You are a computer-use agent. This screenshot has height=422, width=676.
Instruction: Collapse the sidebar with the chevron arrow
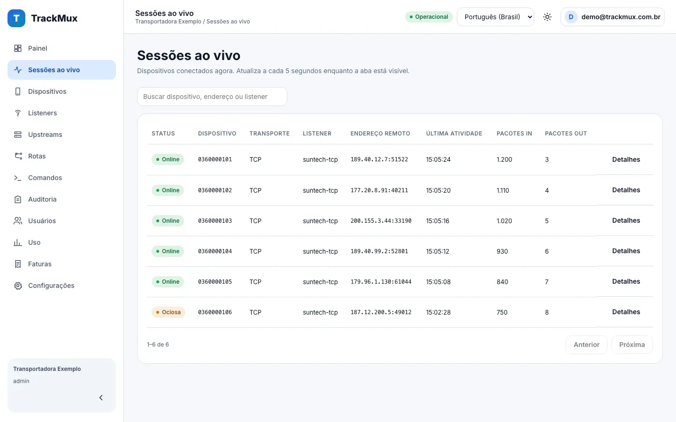point(101,398)
